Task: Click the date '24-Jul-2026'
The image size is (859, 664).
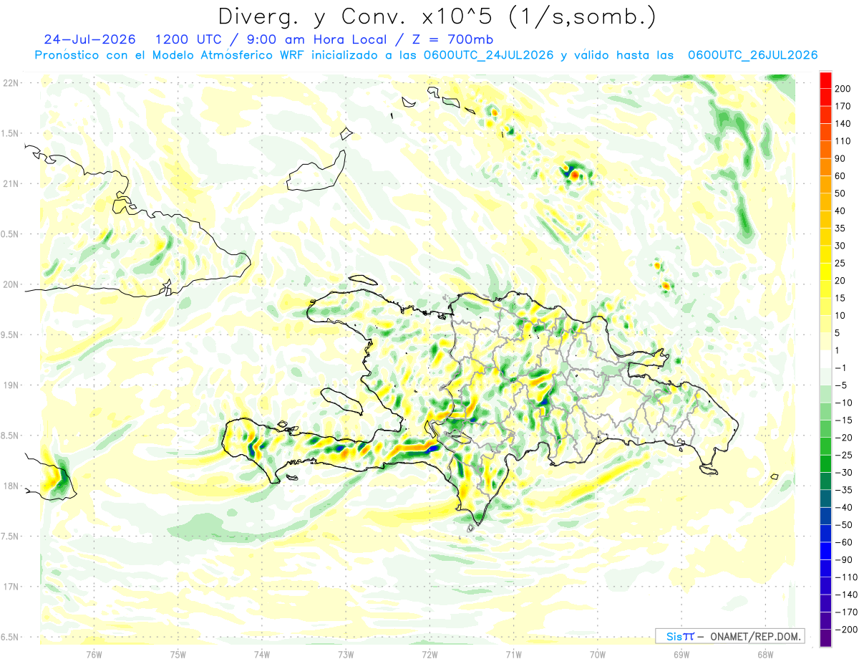Action: tap(89, 39)
